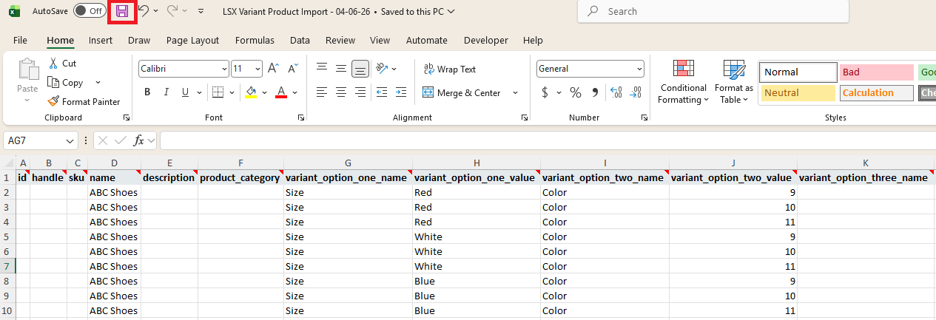Apply Comma Style number format
Screen dimensions: 936x320
pos(594,92)
